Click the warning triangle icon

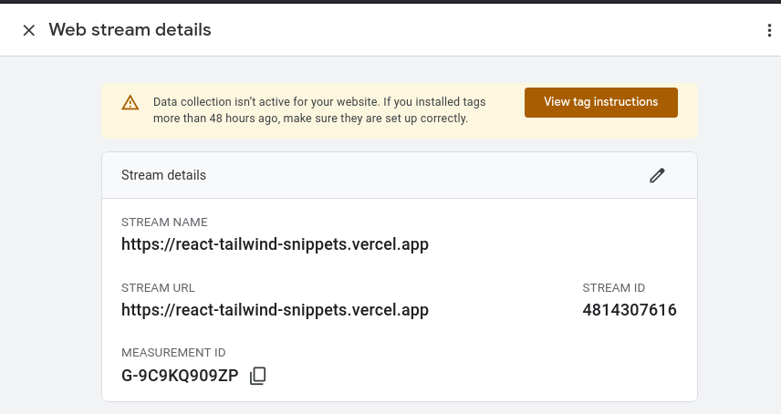pyautogui.click(x=130, y=102)
